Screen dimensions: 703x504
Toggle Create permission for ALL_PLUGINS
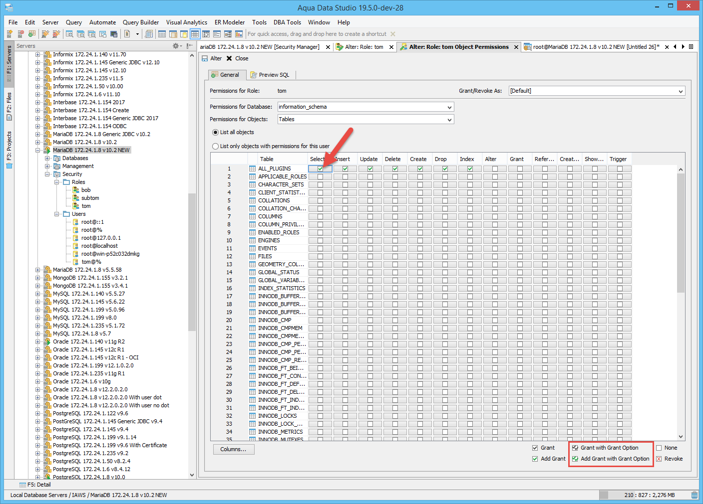(420, 168)
